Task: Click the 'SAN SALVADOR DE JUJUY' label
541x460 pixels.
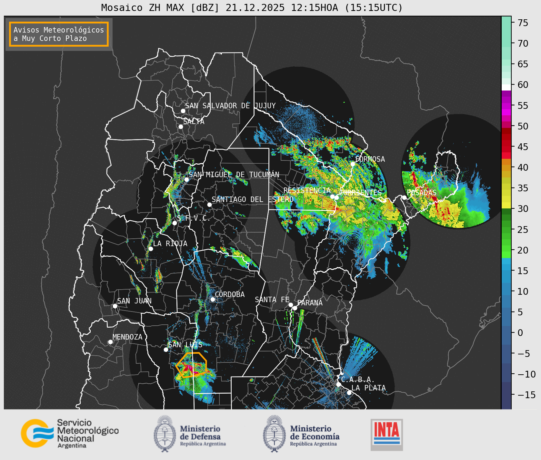Action: coord(230,106)
